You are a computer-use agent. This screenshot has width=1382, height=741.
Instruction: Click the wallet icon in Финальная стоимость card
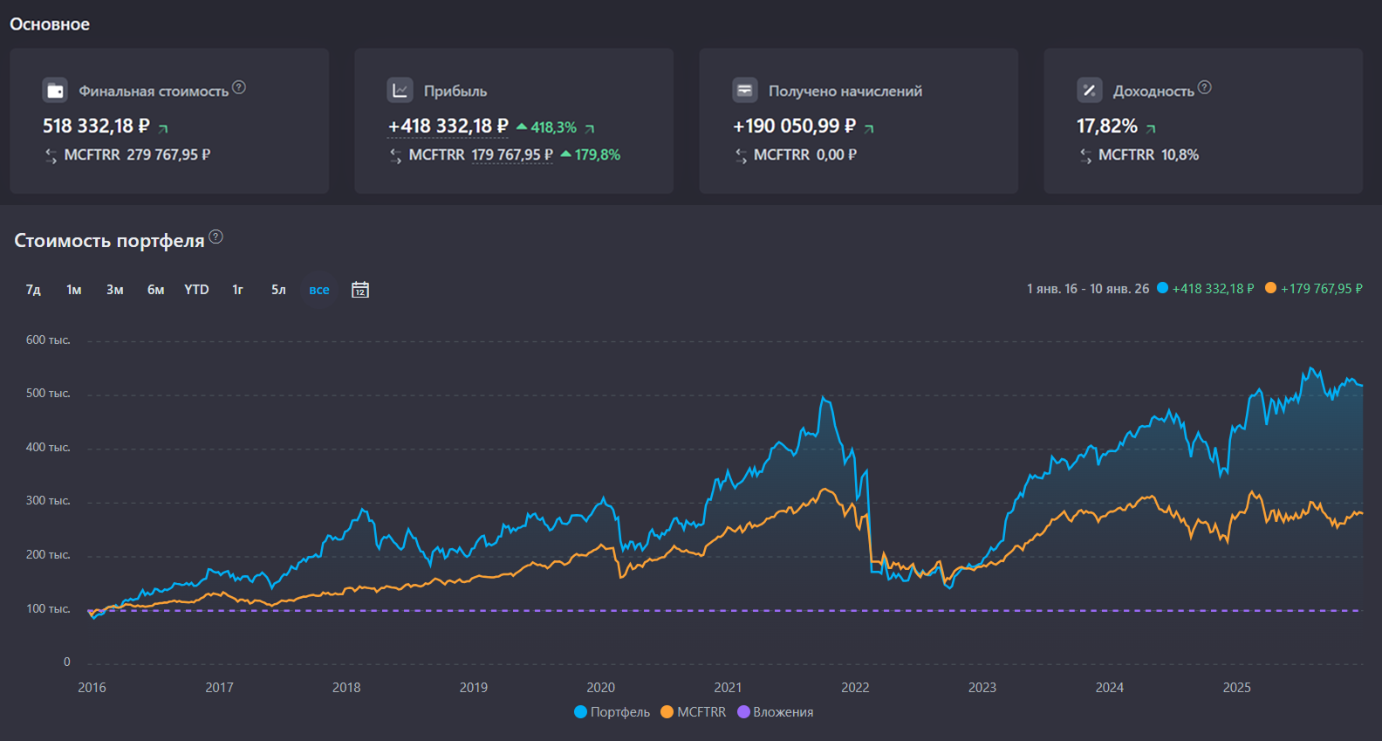[x=55, y=91]
